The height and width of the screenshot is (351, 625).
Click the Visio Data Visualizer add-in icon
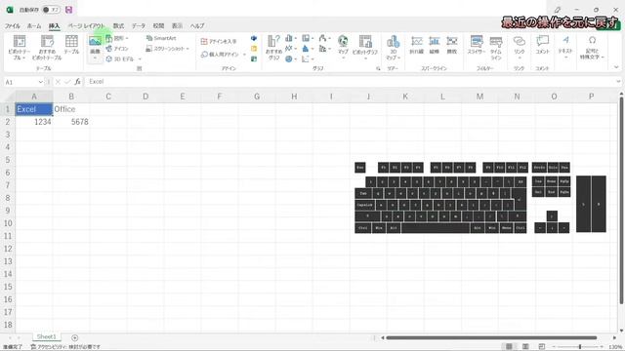(254, 38)
